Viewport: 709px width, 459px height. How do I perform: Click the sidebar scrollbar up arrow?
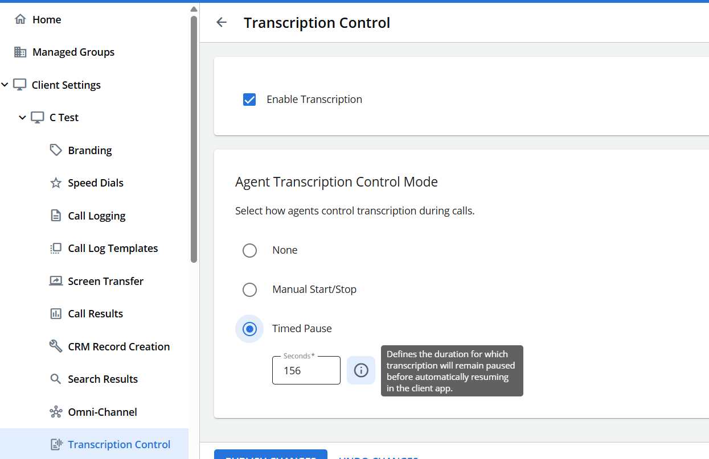point(194,9)
